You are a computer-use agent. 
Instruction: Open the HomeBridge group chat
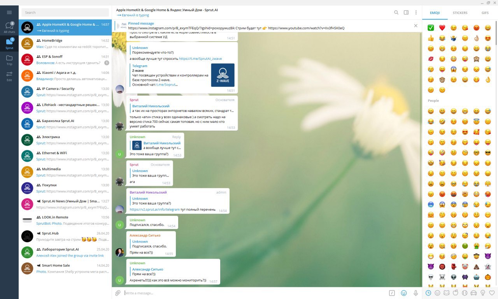coord(65,43)
